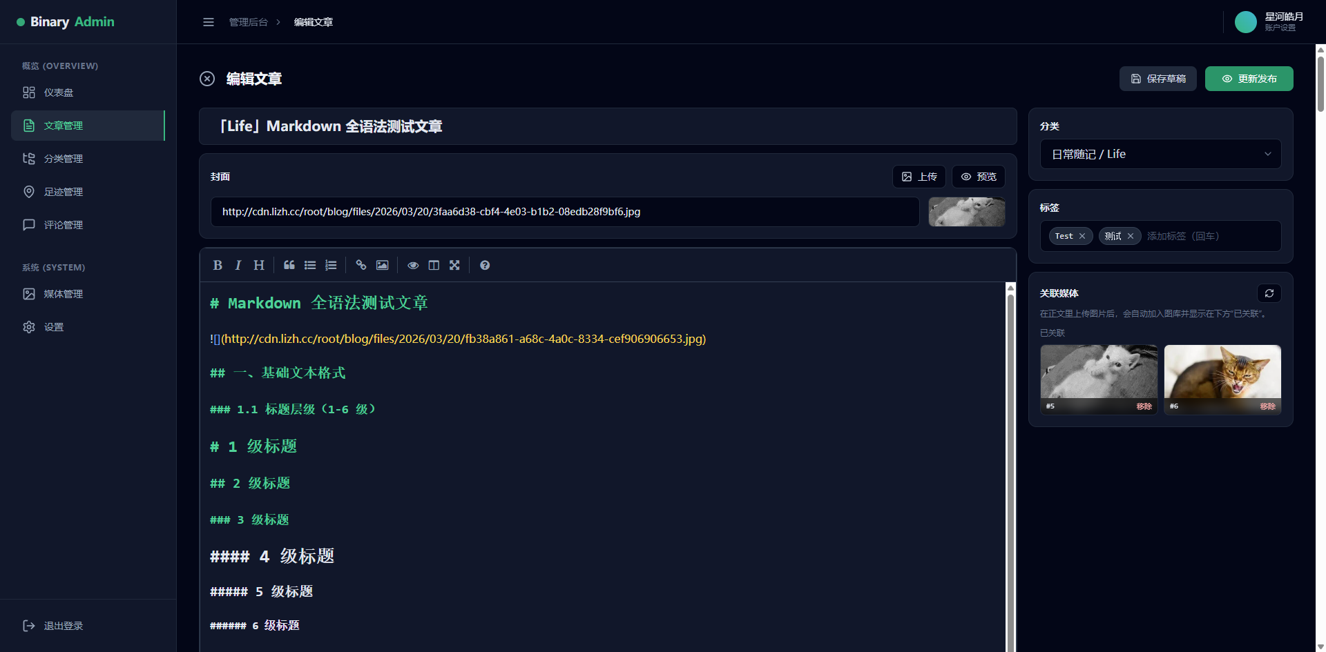Screen dimensions: 1326x652
Task: Click the '##### 5 级标题' editor line
Action: pyautogui.click(x=262, y=591)
